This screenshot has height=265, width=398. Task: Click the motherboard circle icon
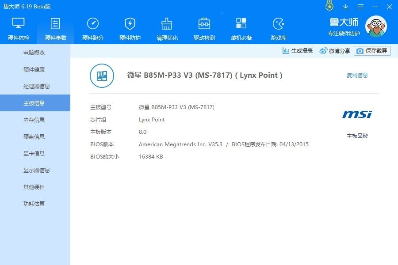pyautogui.click(x=102, y=76)
